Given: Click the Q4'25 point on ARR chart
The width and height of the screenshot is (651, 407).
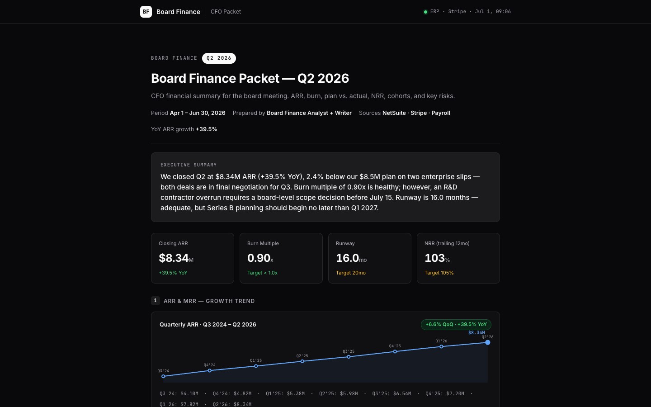Looking at the screenshot, I should tap(395, 351).
